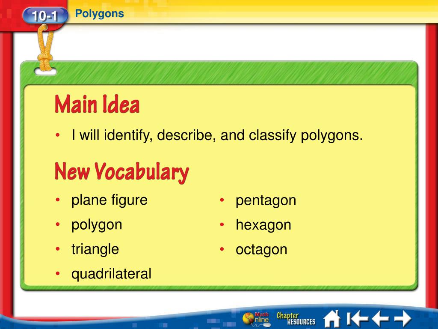The image size is (438, 329).
Task: Click vocabulary word octagon
Action: click(261, 250)
